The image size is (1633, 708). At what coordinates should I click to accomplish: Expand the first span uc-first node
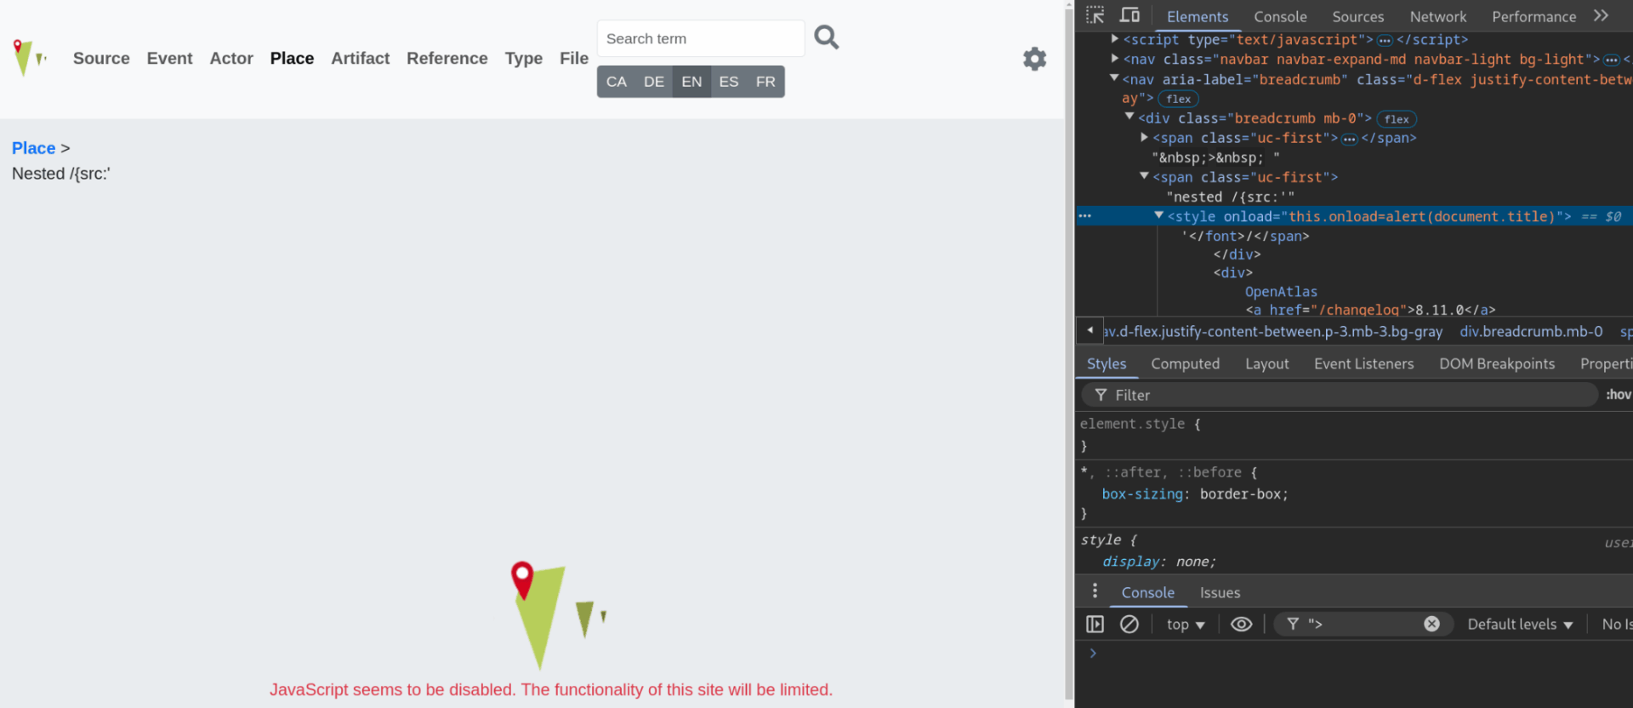tap(1144, 136)
